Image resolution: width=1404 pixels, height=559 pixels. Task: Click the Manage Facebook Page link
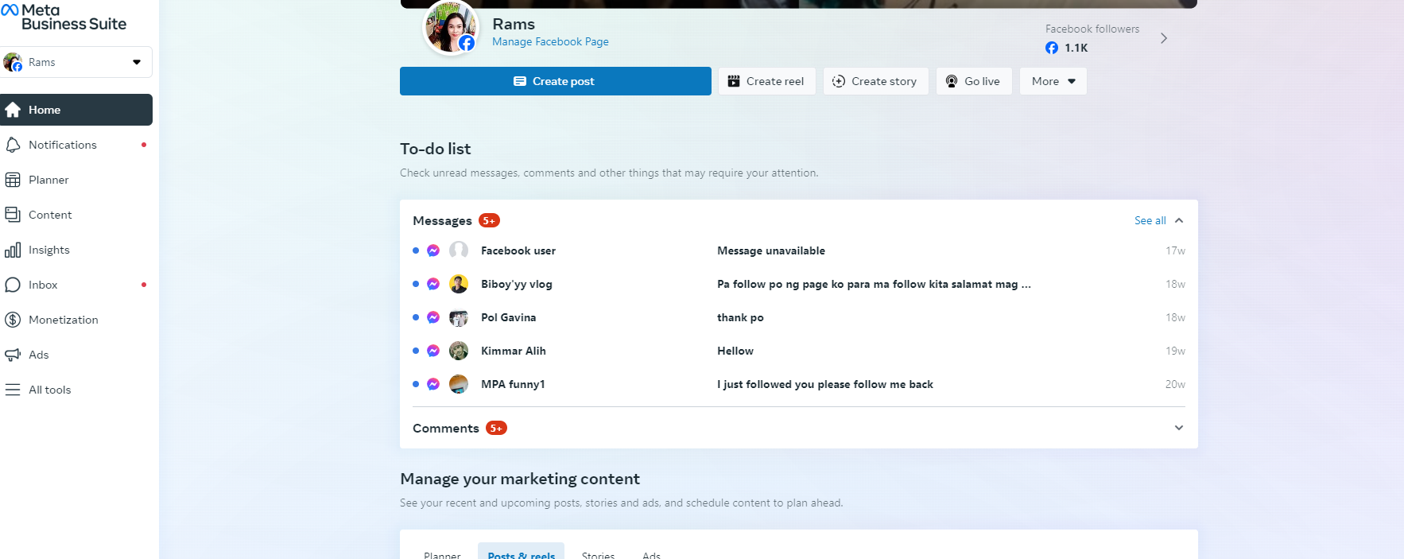pyautogui.click(x=550, y=41)
